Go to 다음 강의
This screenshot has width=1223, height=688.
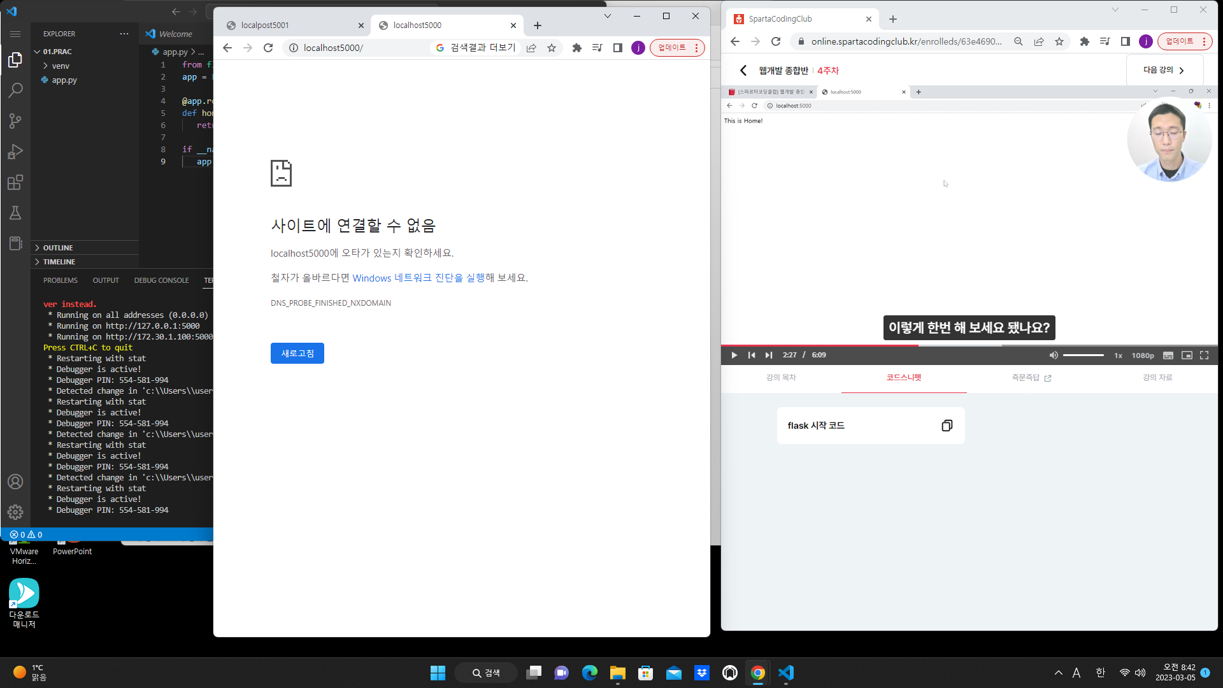click(x=1164, y=70)
